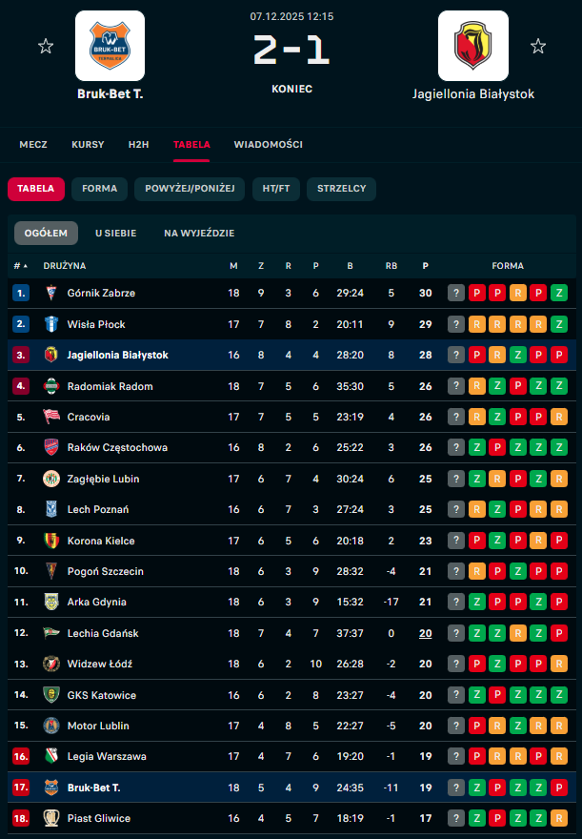Switch to the H2H tab
582x839 pixels.
139,145
